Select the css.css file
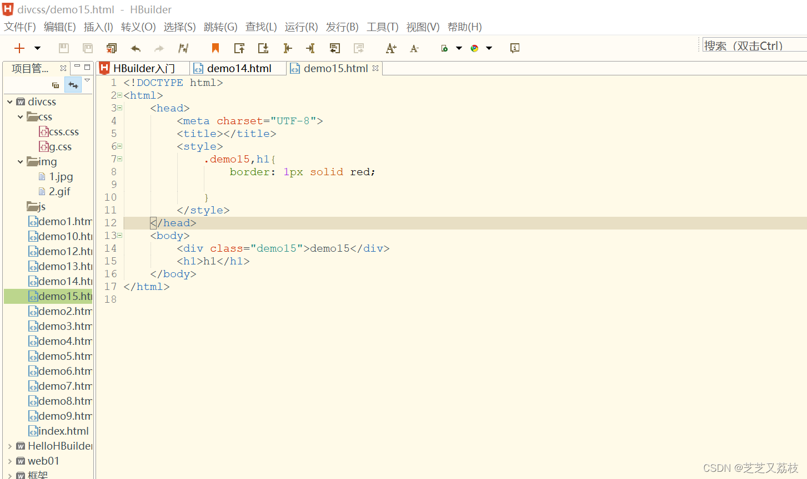The height and width of the screenshot is (479, 807). tap(59, 132)
